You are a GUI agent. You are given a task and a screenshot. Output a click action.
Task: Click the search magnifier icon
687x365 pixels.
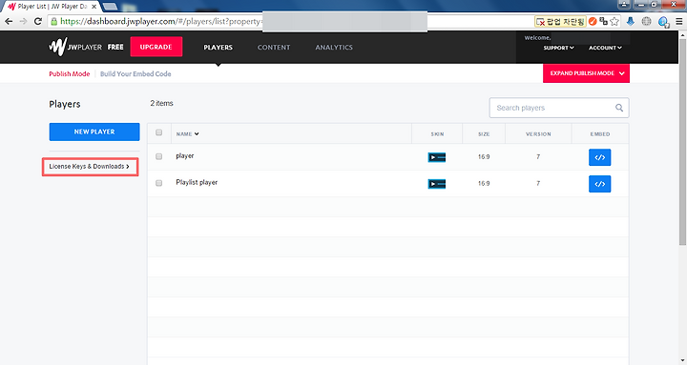tap(618, 108)
